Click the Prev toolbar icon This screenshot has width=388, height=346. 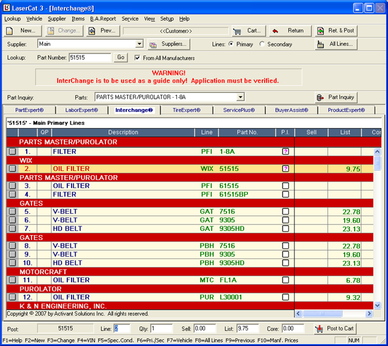pyautogui.click(x=103, y=30)
